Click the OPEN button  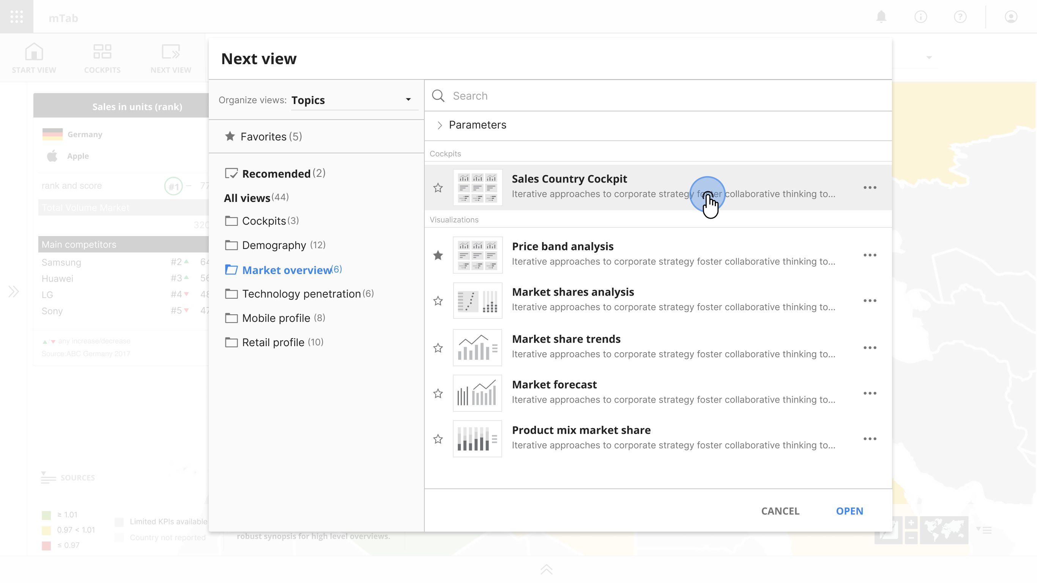849,511
